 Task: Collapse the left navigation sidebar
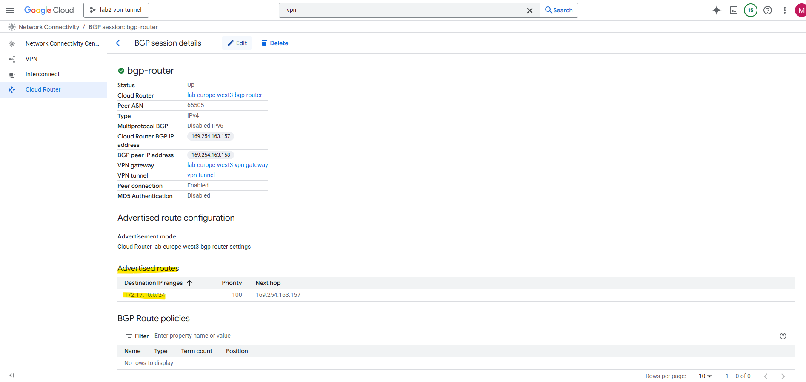(x=11, y=376)
